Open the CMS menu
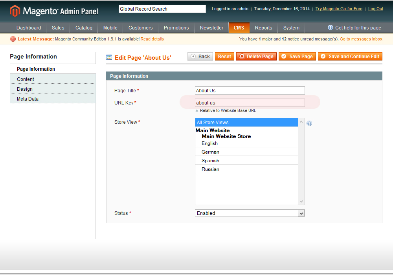 (x=239, y=28)
